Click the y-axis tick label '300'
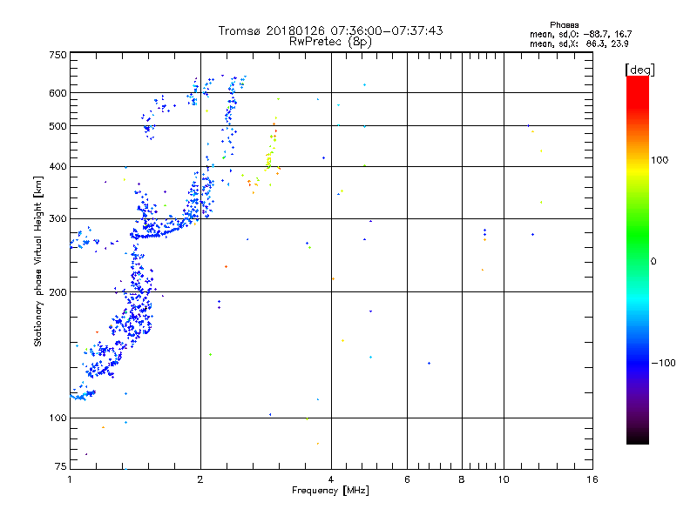 [58, 219]
